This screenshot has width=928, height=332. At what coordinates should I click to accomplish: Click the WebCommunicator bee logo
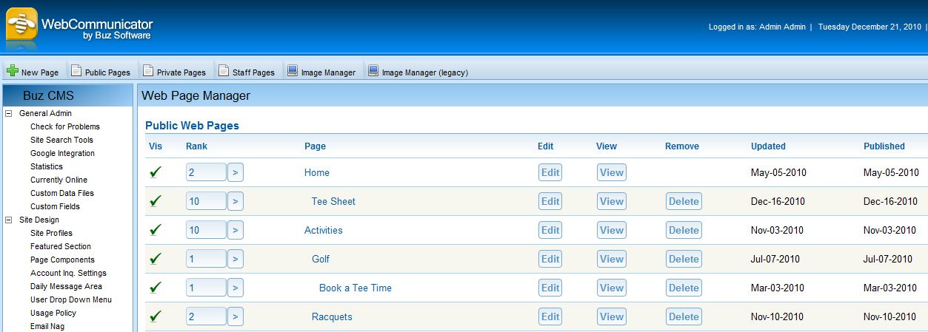[x=21, y=28]
